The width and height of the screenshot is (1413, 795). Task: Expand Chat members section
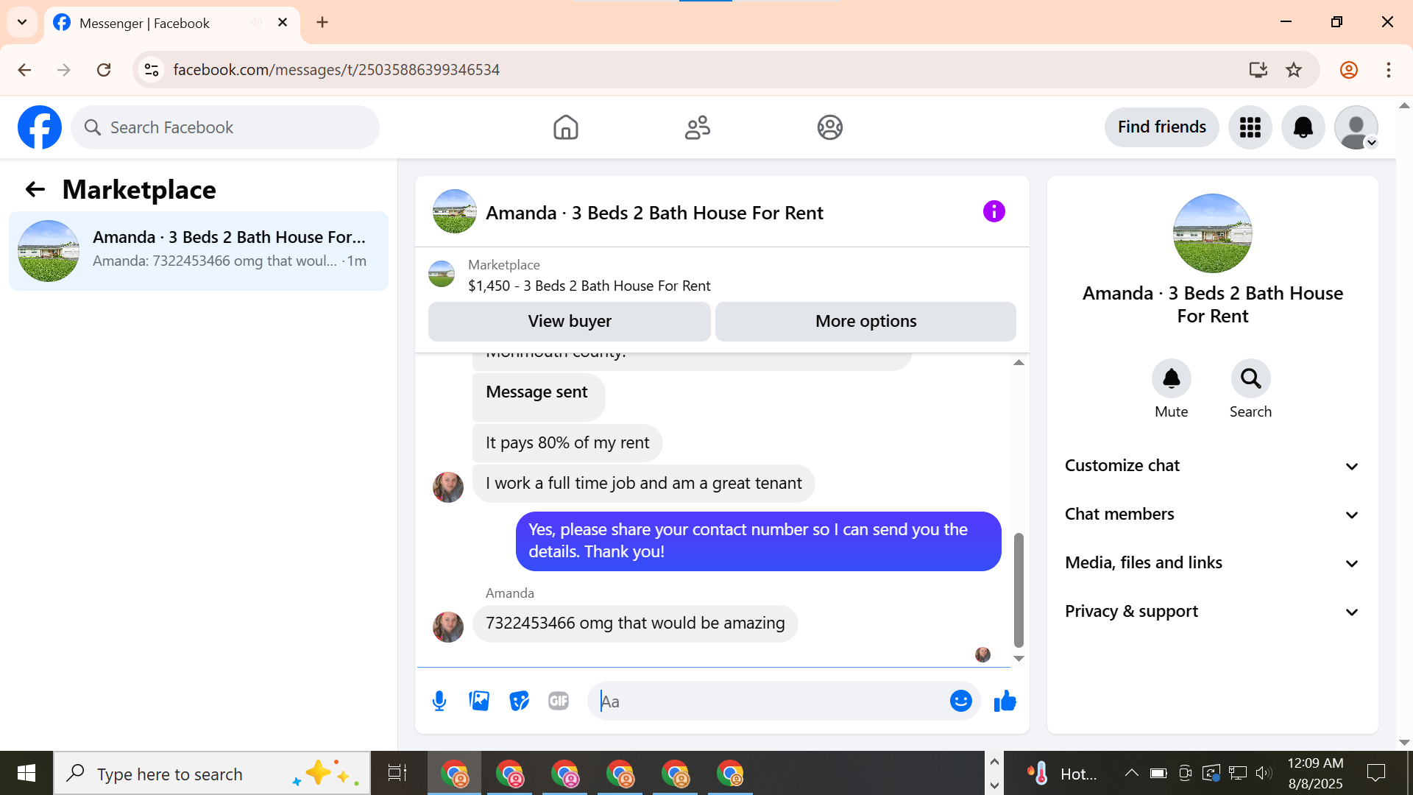pos(1212,515)
